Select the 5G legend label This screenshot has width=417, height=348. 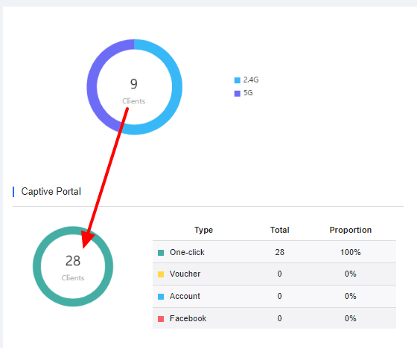tap(248, 93)
